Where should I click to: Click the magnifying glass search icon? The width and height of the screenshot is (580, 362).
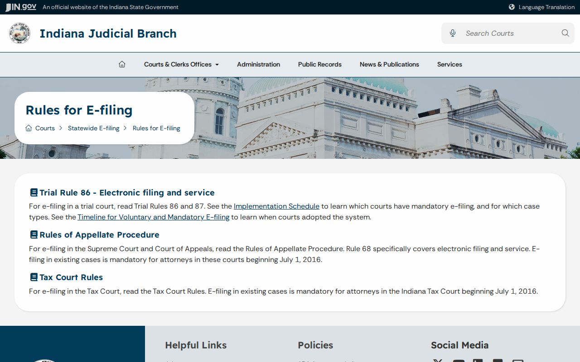click(x=565, y=33)
